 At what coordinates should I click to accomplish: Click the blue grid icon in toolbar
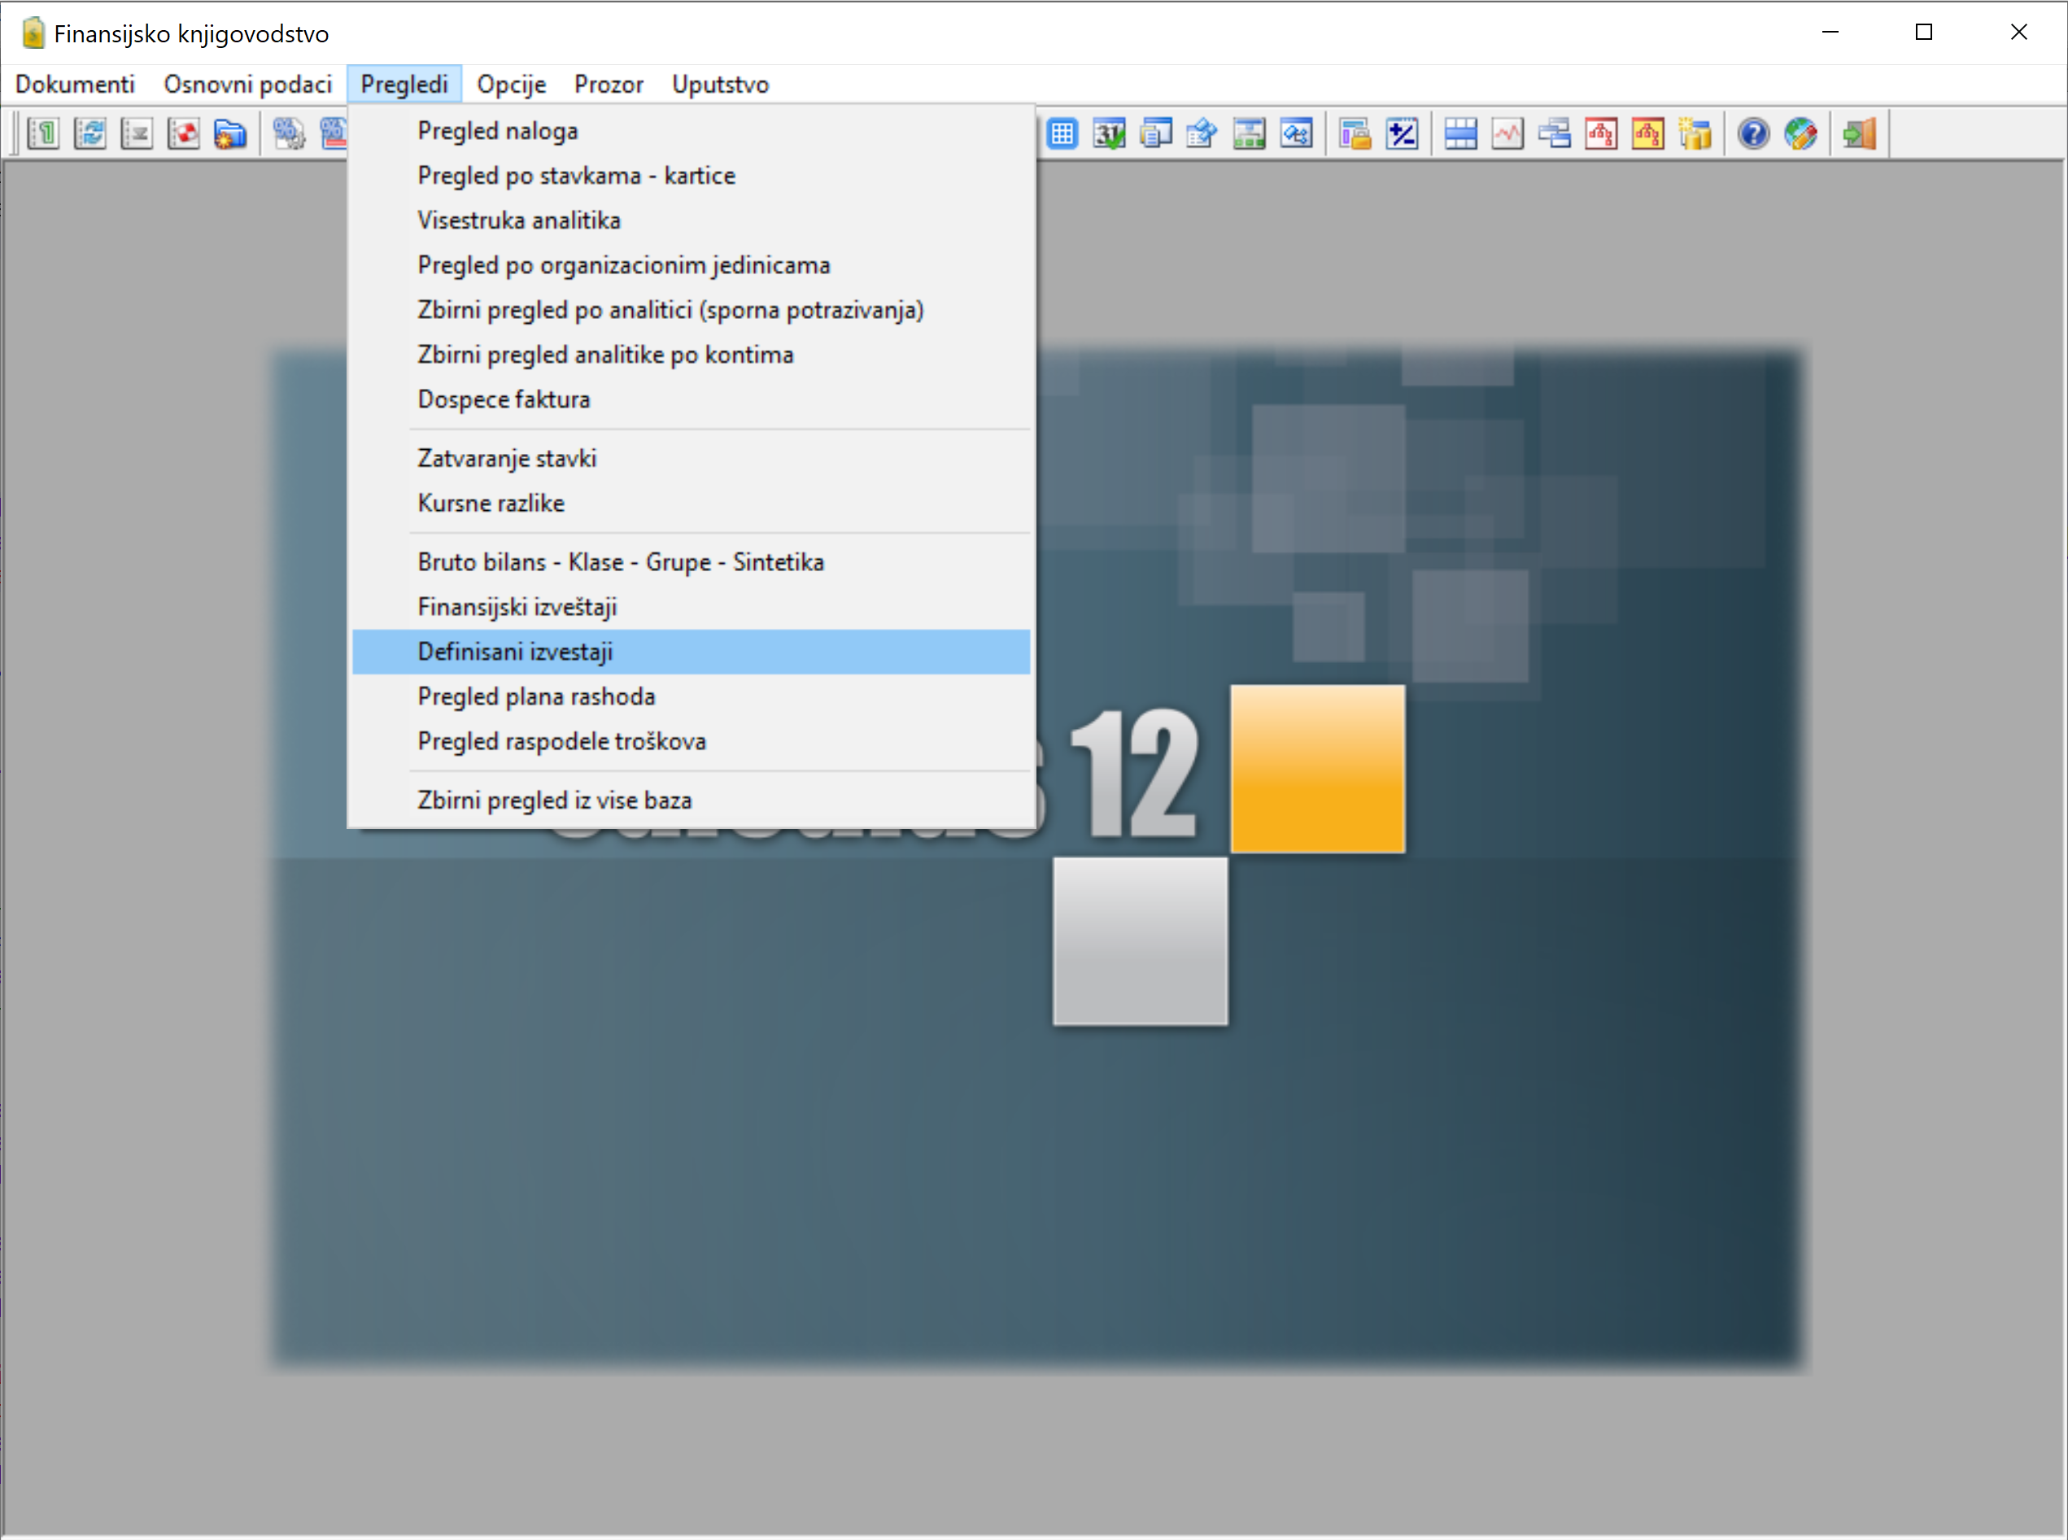[1062, 134]
